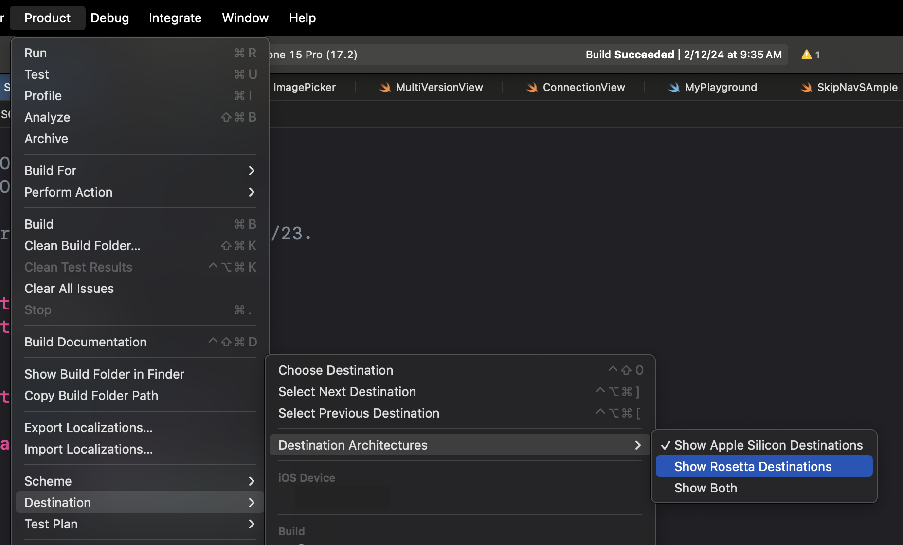
Task: Select Clean Build Folder…
Action: click(x=140, y=246)
